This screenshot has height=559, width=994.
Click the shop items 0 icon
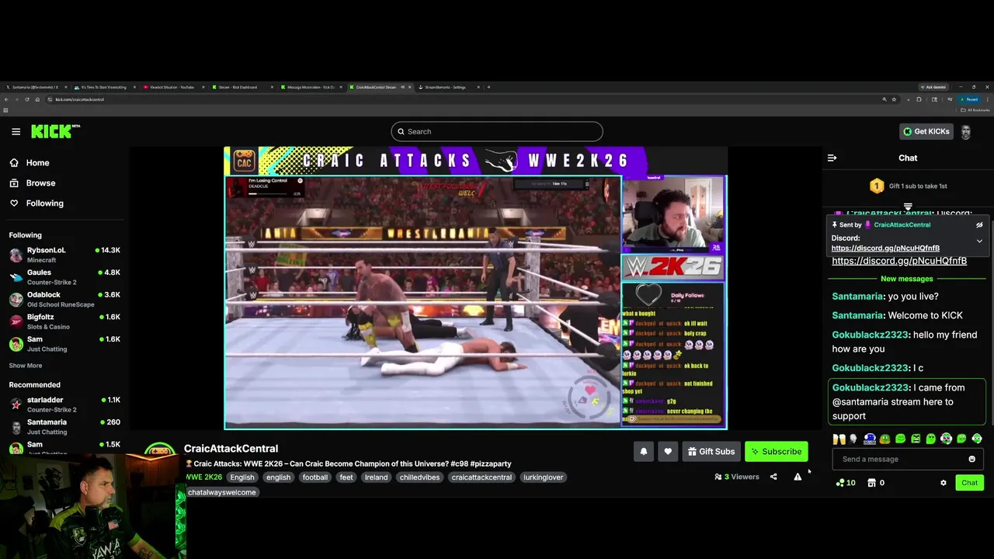[x=875, y=483]
